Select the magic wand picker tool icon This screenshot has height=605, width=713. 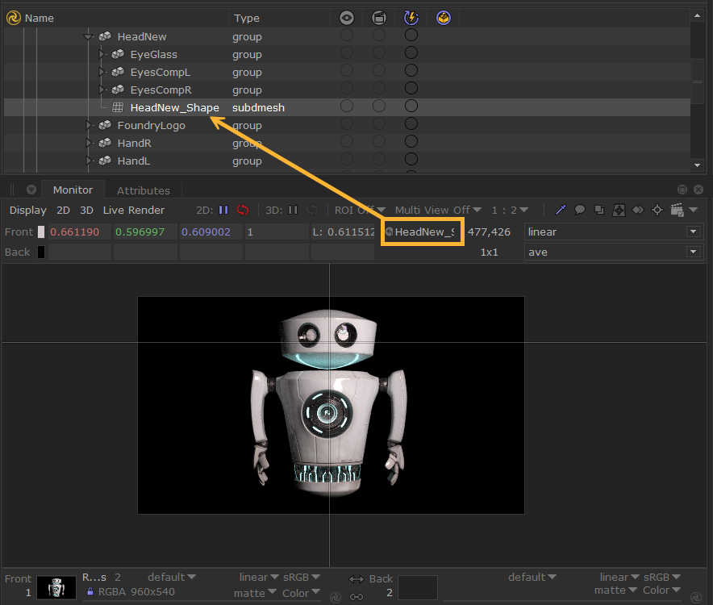(x=561, y=210)
